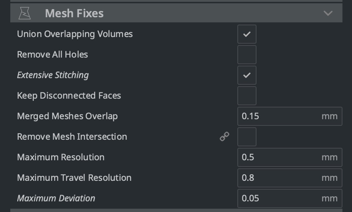The height and width of the screenshot is (212, 352).
Task: Select the Remove All Holes label
Action: coord(52,55)
